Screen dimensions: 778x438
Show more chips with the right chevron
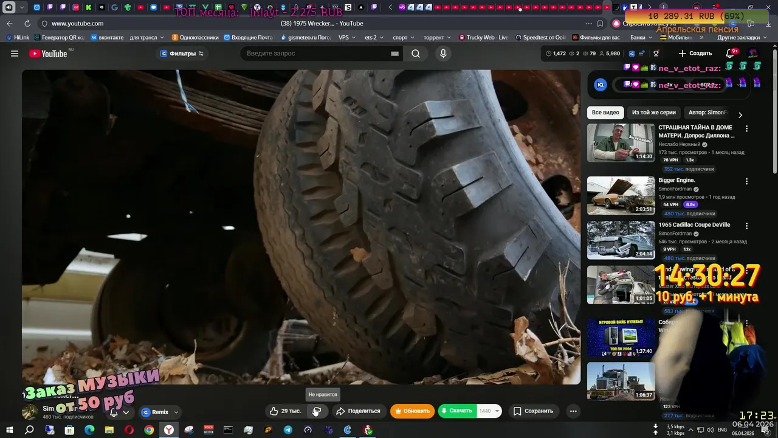click(x=740, y=114)
